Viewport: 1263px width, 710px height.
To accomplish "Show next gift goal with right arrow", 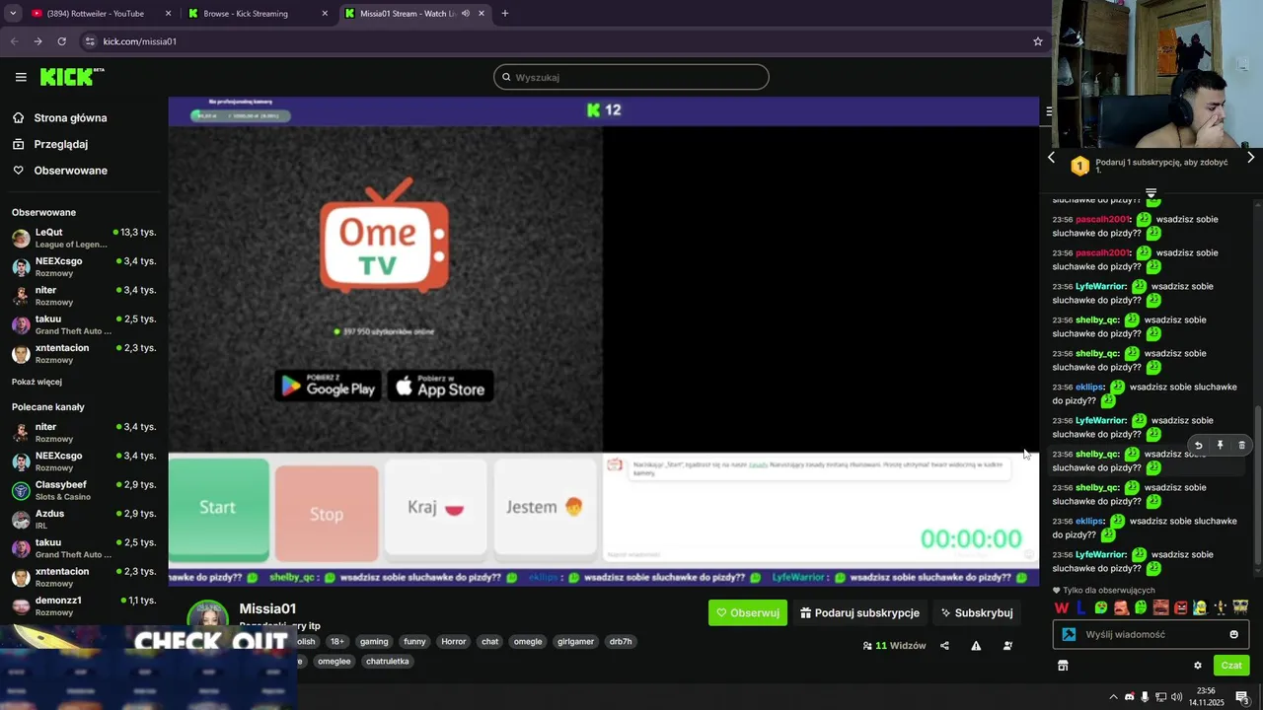I will [1251, 158].
